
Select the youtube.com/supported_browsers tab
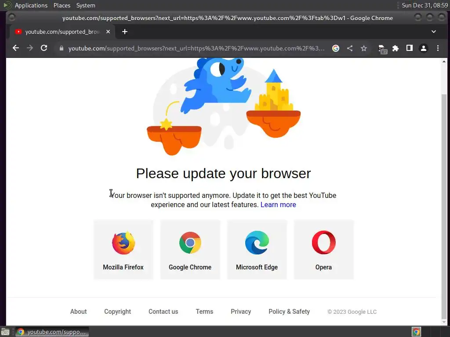(62, 32)
